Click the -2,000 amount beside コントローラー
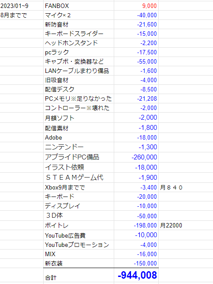 coord(136,108)
